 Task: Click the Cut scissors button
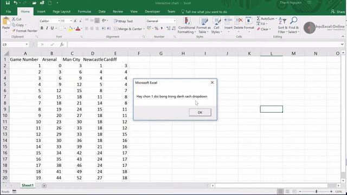(17, 19)
